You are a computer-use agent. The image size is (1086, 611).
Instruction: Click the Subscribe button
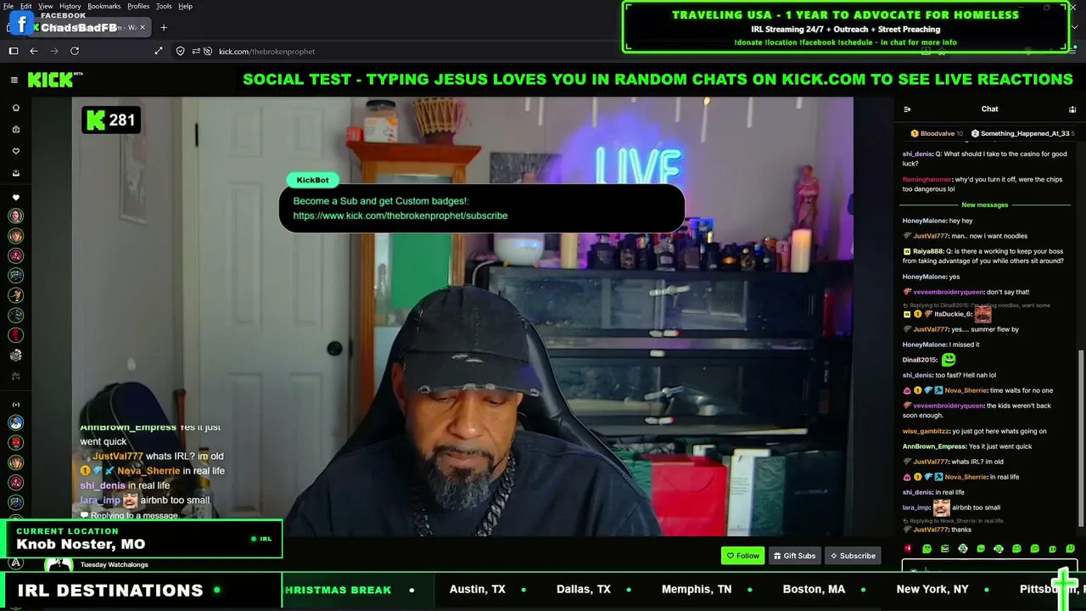(x=853, y=556)
